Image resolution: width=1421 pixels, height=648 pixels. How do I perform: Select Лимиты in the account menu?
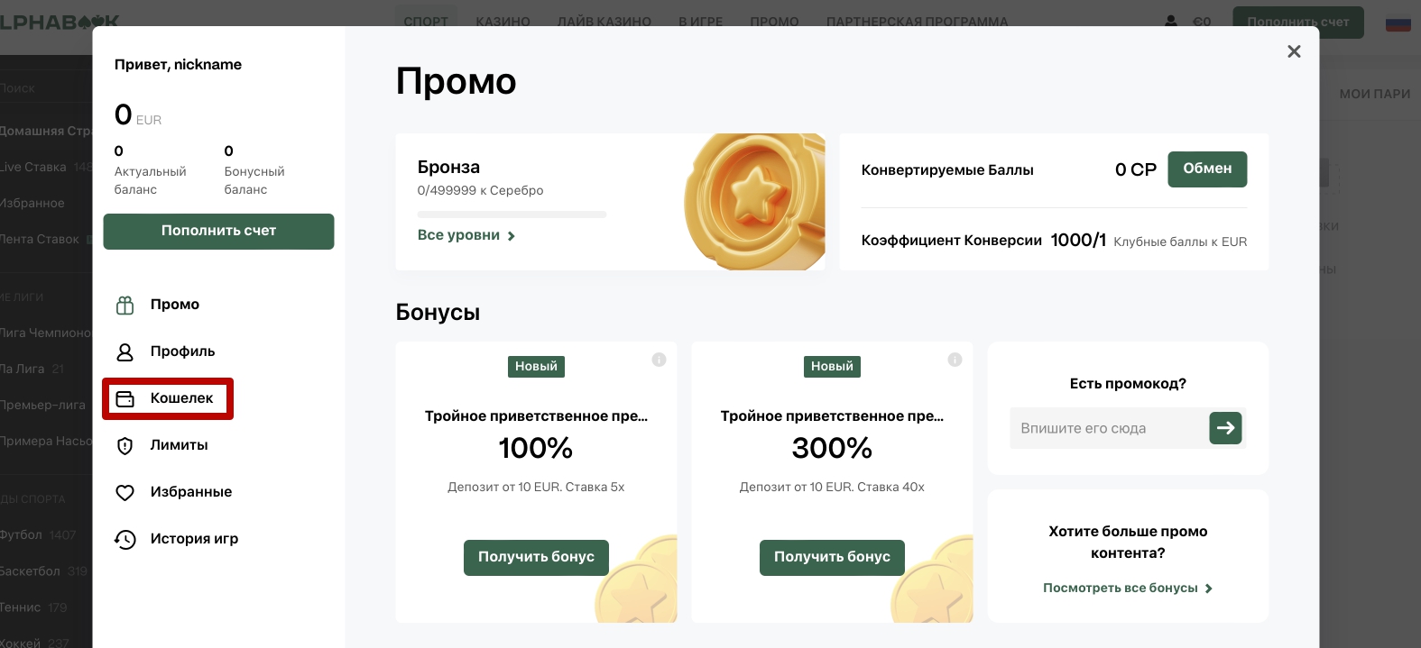tap(179, 445)
